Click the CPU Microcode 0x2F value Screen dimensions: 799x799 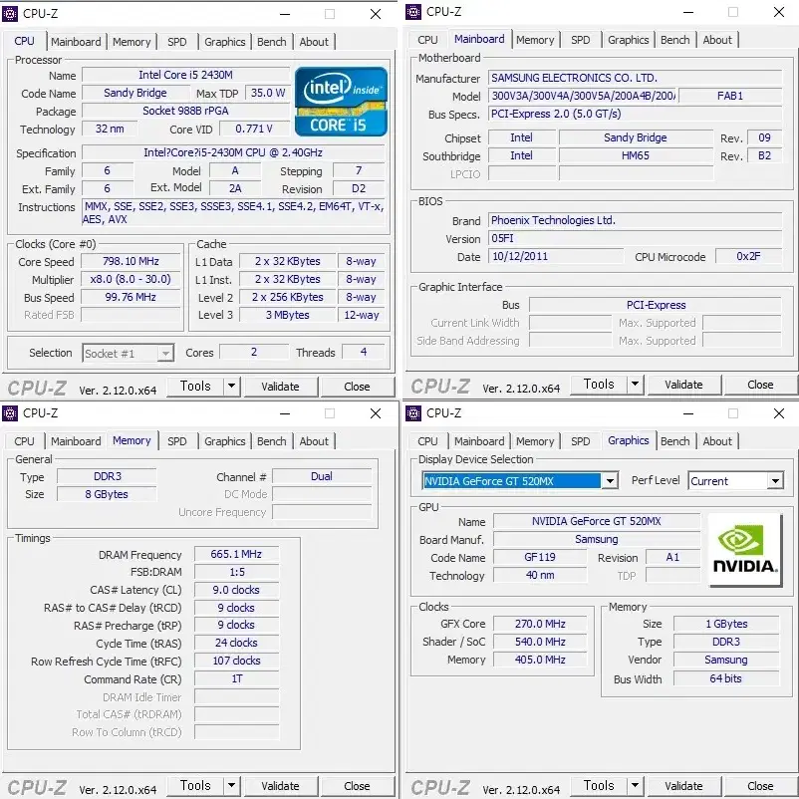click(x=748, y=256)
